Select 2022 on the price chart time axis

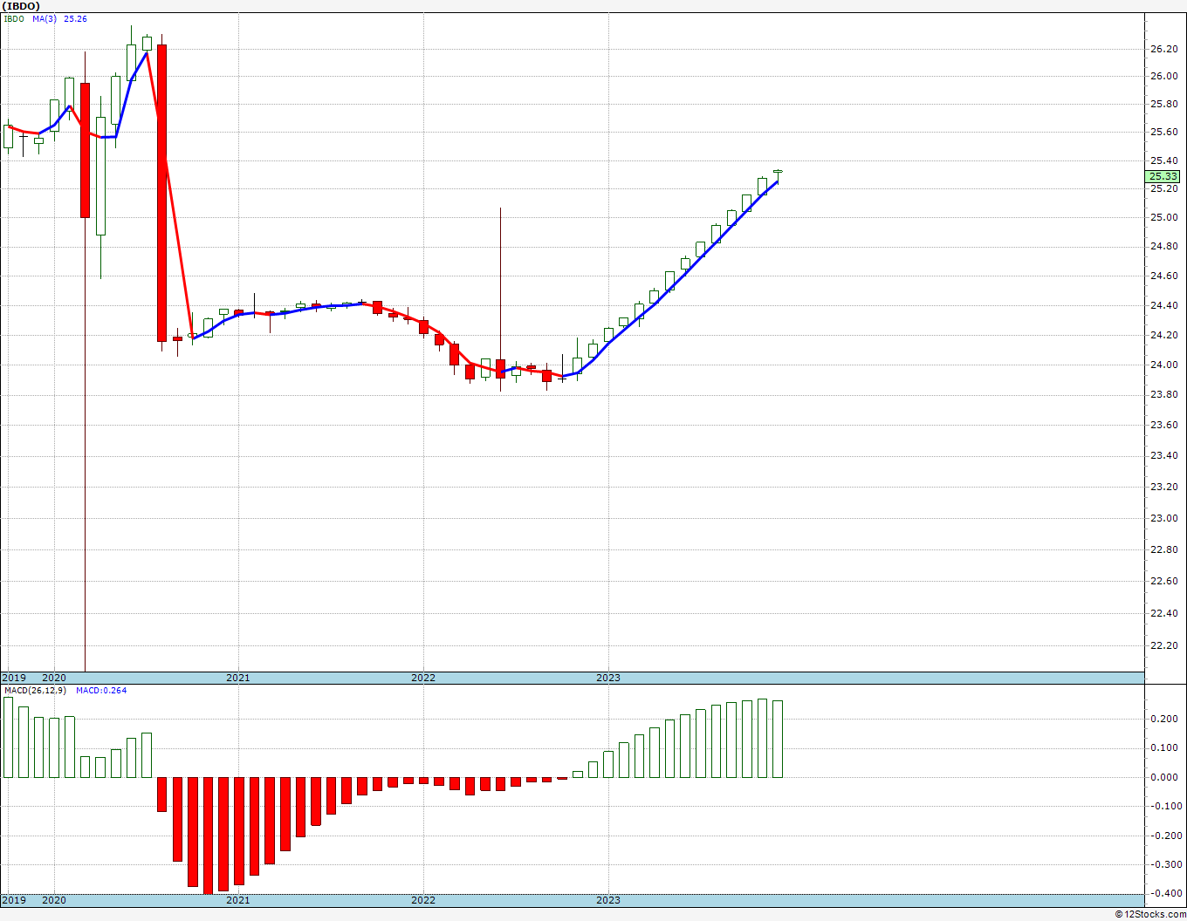[x=423, y=678]
